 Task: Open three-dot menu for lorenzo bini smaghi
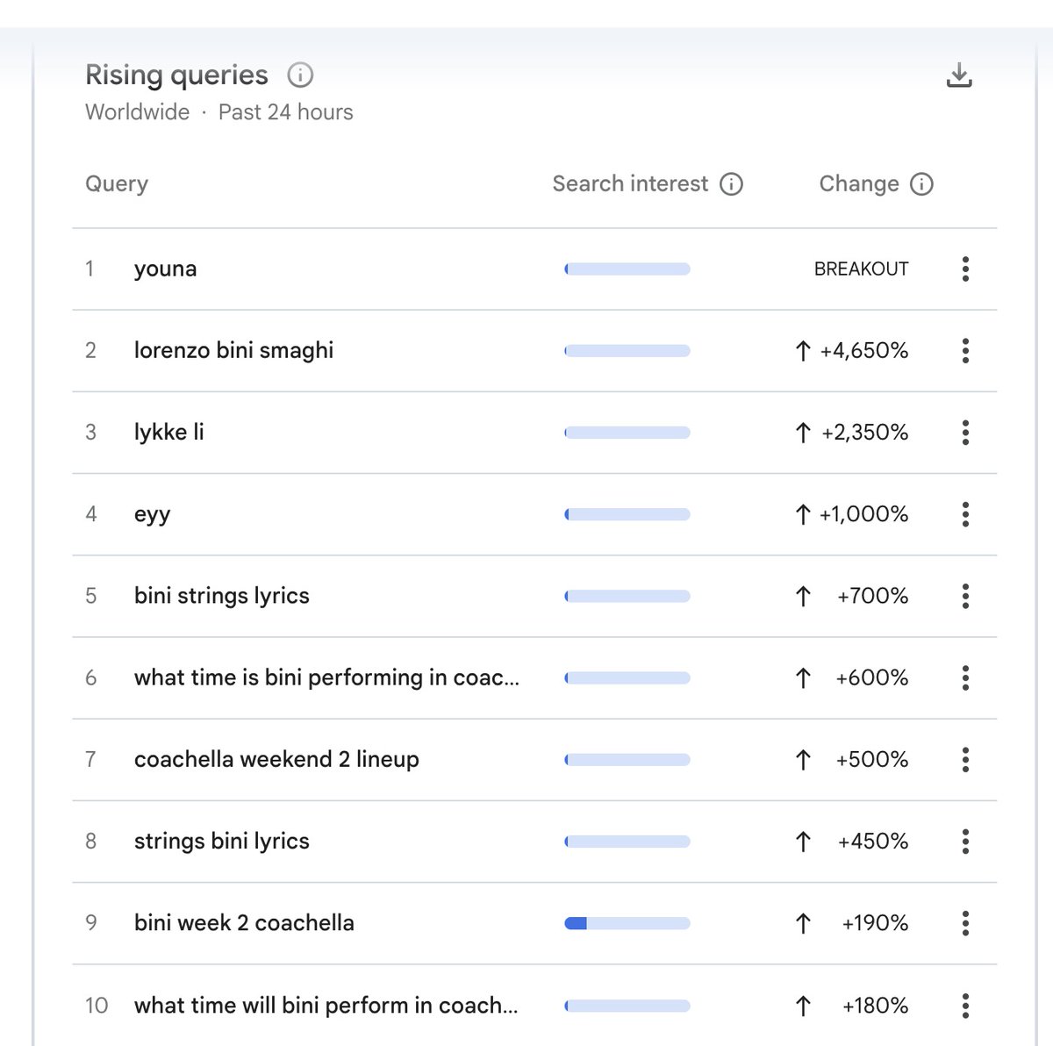[x=965, y=351]
